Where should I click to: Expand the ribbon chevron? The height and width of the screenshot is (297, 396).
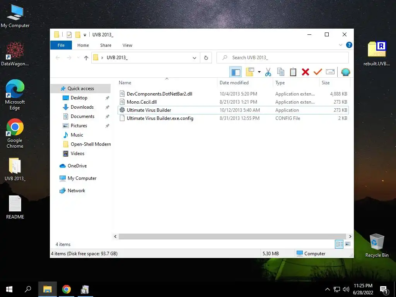tap(340, 45)
